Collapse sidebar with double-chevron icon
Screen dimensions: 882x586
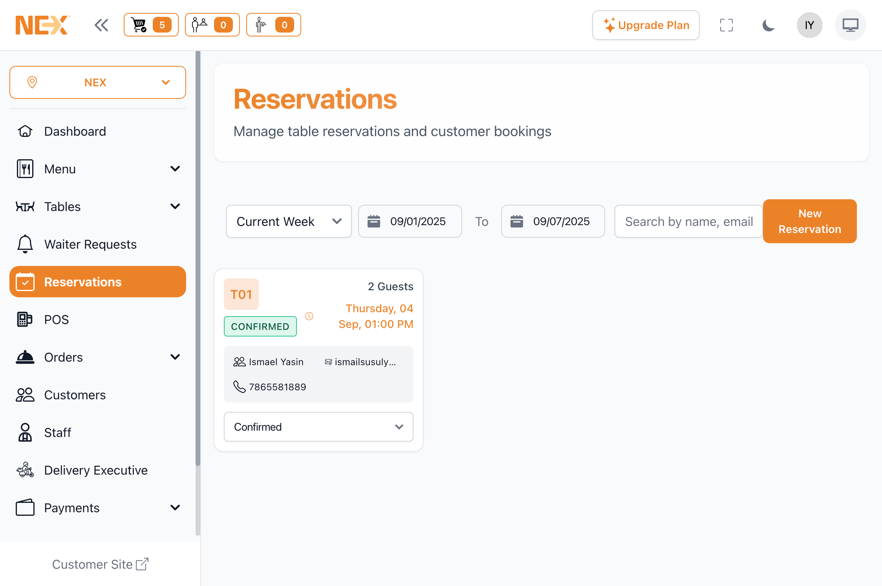[101, 25]
